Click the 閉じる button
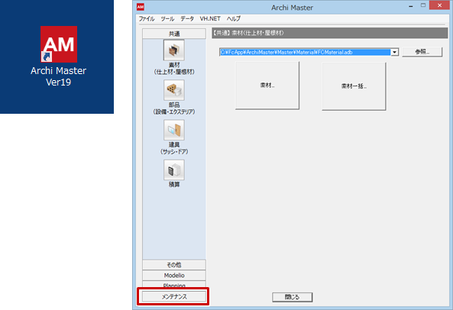The image size is (453, 310). tap(292, 297)
